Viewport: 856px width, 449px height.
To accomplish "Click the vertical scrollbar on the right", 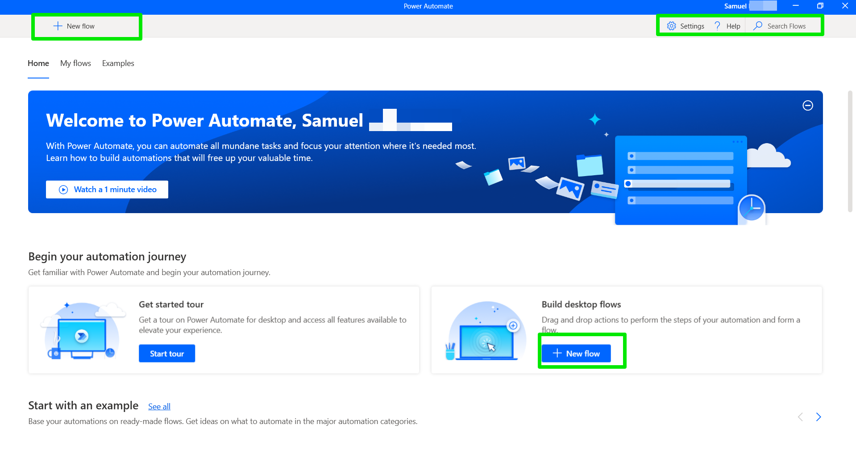I will 850,152.
